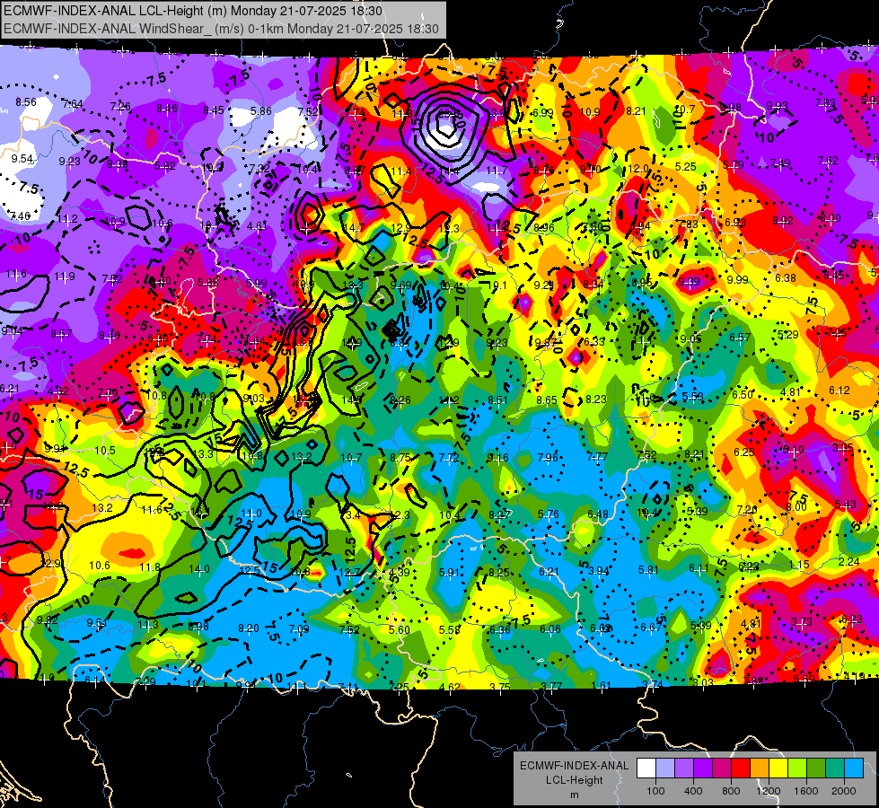The image size is (879, 808).
Task: Click the grid value 6.48
Action: pyautogui.click(x=598, y=514)
